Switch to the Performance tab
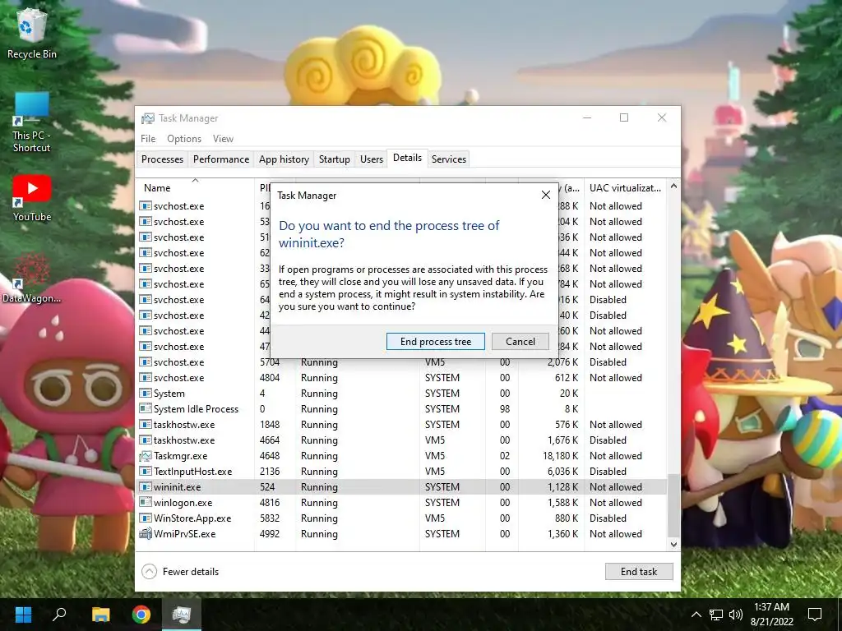This screenshot has height=631, width=842. point(221,159)
